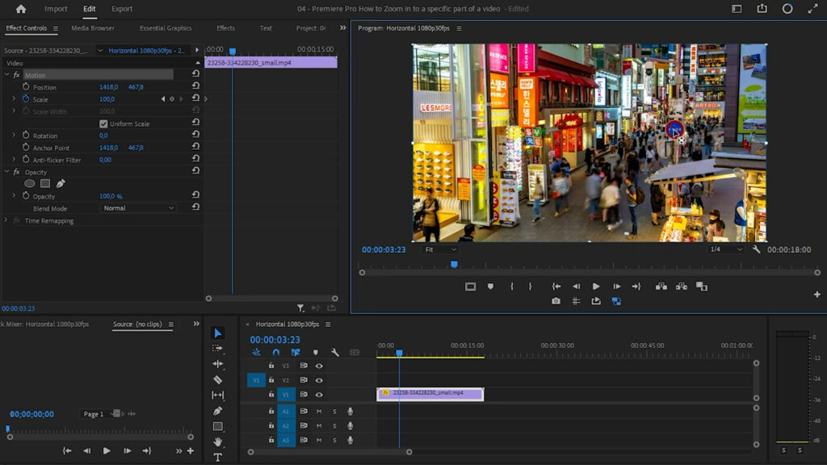This screenshot has width=827, height=465.
Task: Click the Effect Controls filter icon
Action: (300, 308)
